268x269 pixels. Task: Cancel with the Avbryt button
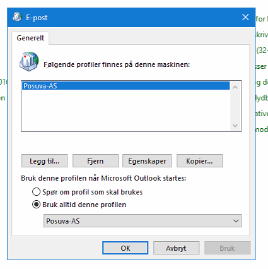[x=176, y=248]
